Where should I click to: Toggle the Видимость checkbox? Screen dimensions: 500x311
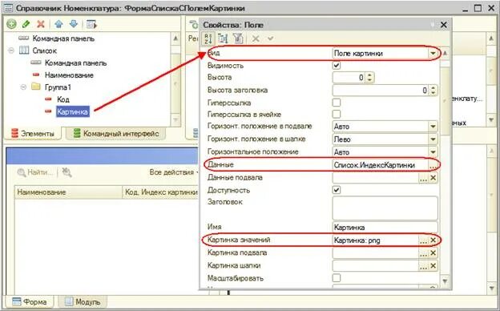click(337, 66)
